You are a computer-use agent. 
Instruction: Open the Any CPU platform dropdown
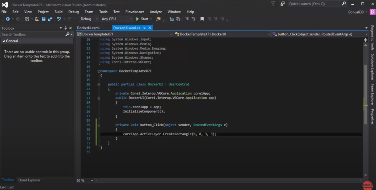click(x=117, y=19)
